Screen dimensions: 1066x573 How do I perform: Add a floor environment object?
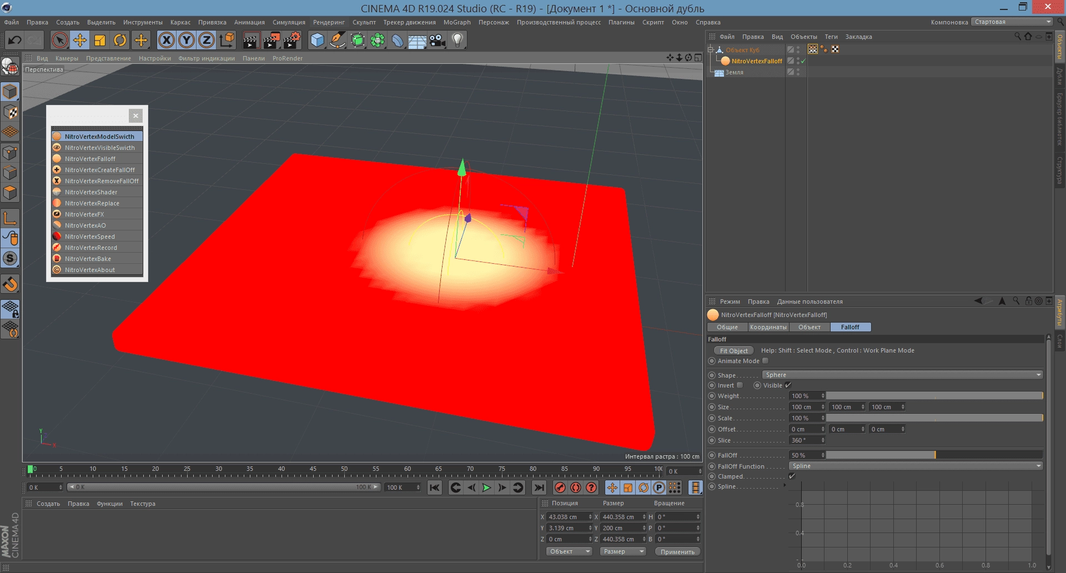click(x=418, y=40)
